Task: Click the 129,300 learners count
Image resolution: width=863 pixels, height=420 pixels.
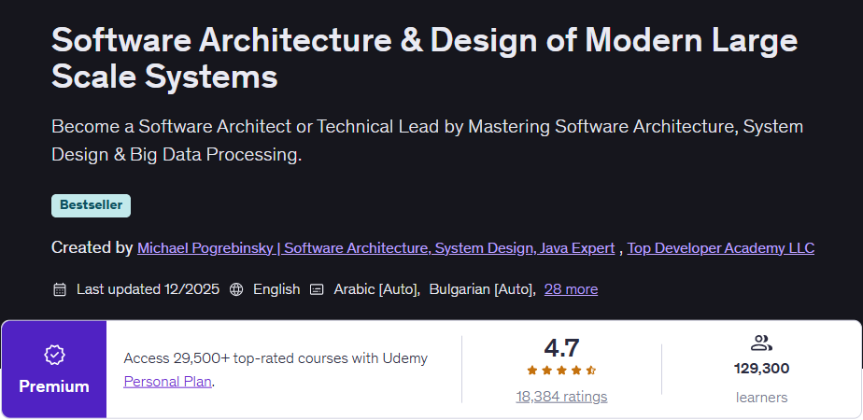Action: coord(762,369)
